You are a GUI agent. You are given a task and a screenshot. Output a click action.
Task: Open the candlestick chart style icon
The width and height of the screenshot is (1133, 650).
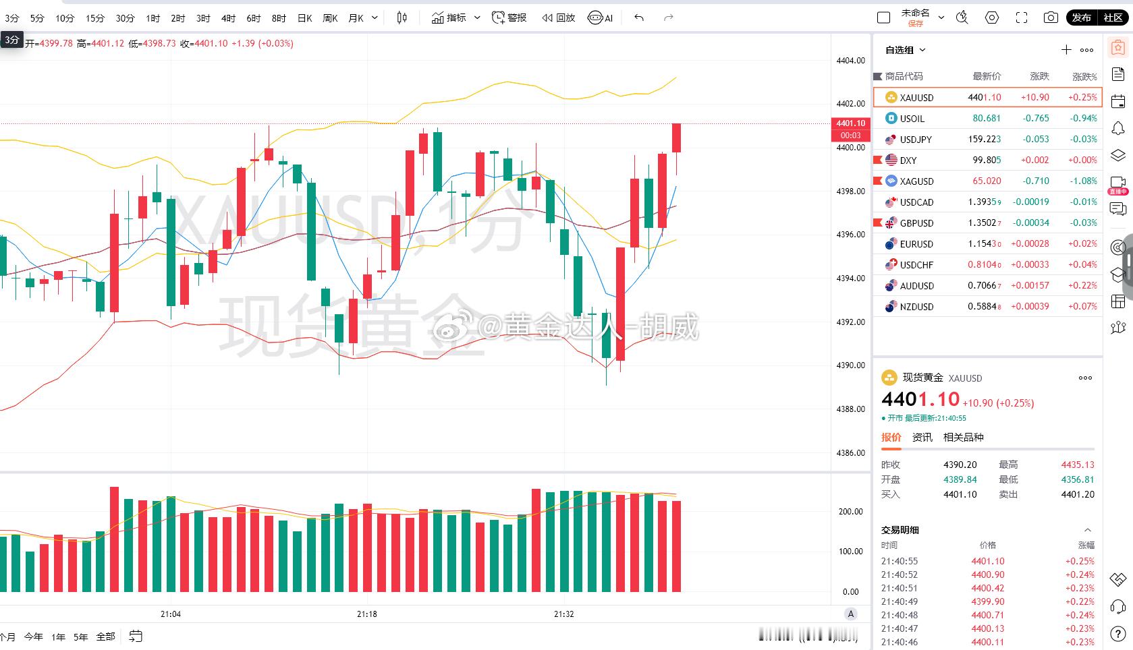[x=402, y=18]
